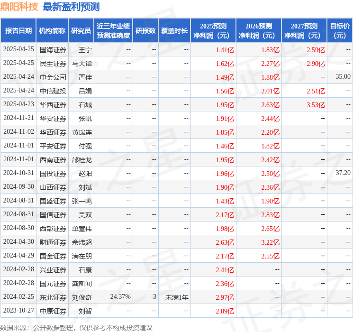The image size is (353, 332).
Task: Click analyst name 赵阳
Action: pyautogui.click(x=85, y=174)
